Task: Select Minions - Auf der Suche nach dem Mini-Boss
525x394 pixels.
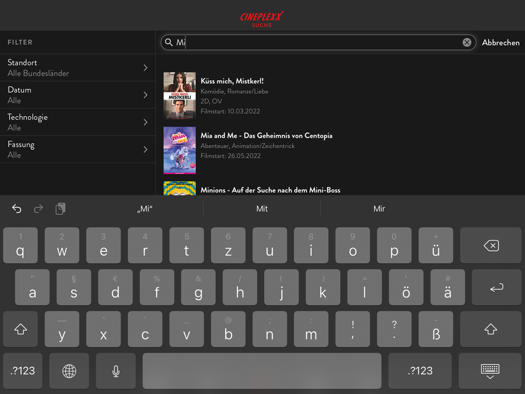Action: [x=270, y=190]
